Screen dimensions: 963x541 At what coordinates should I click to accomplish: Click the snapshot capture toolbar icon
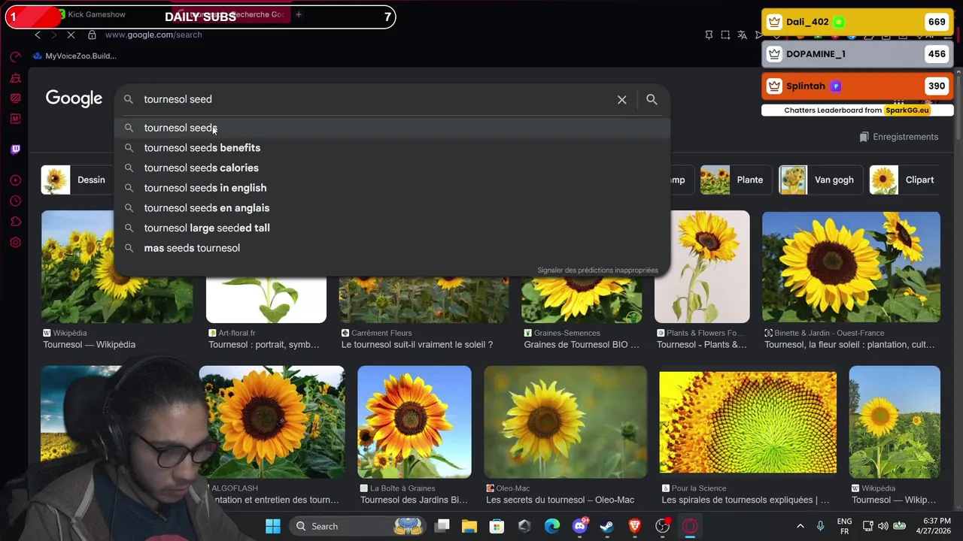click(725, 35)
